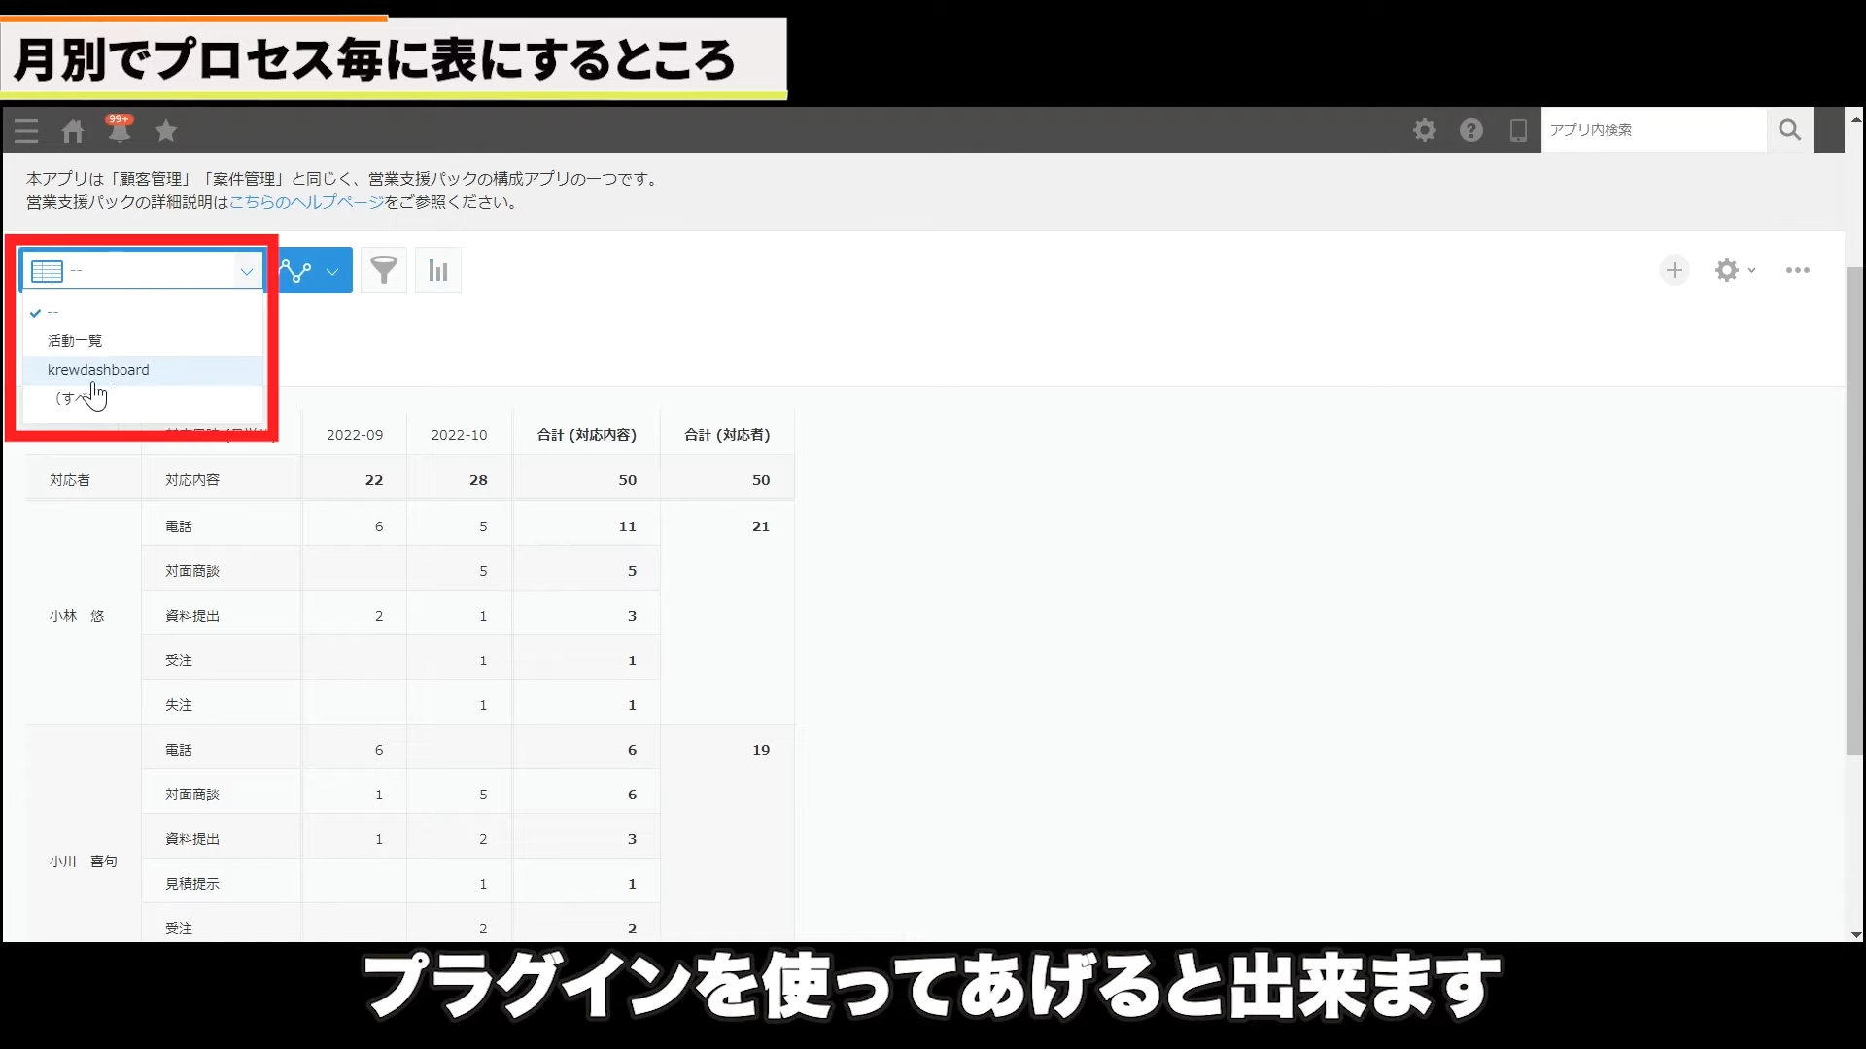
Task: Focus the アプリ内検索 search field
Action: tap(1652, 130)
